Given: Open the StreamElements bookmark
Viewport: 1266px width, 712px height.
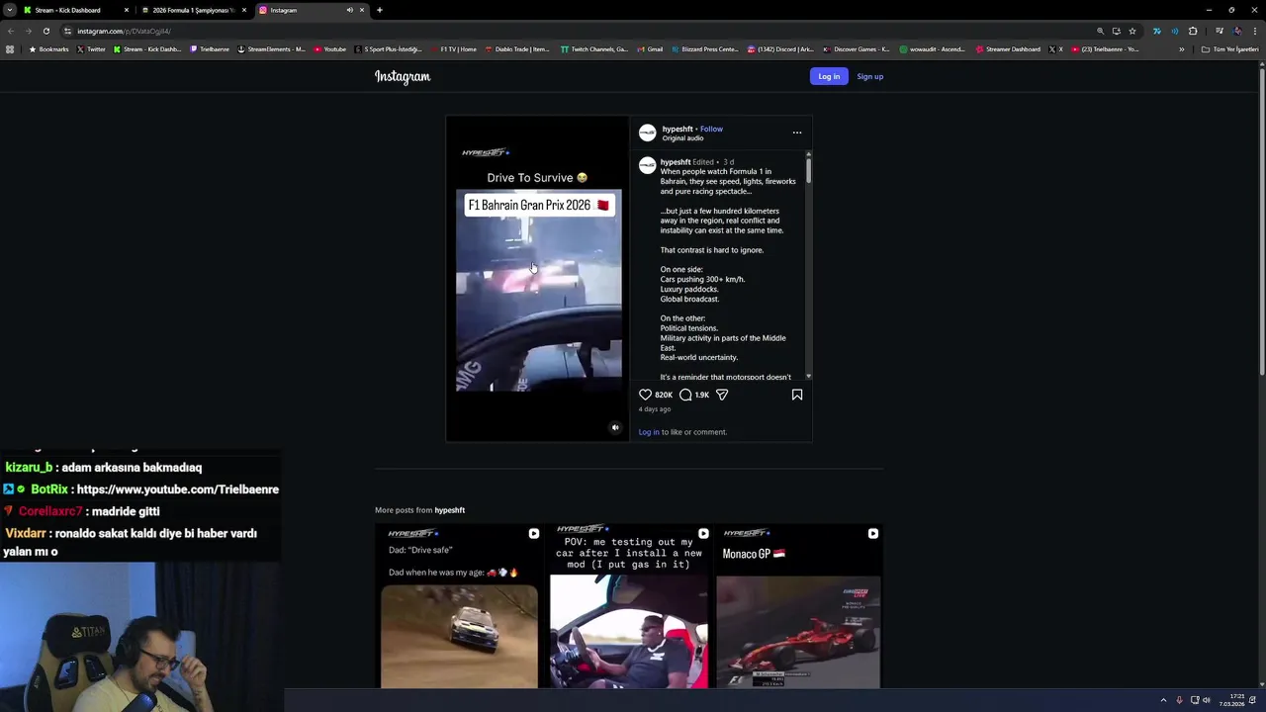Looking at the screenshot, I should [x=272, y=49].
